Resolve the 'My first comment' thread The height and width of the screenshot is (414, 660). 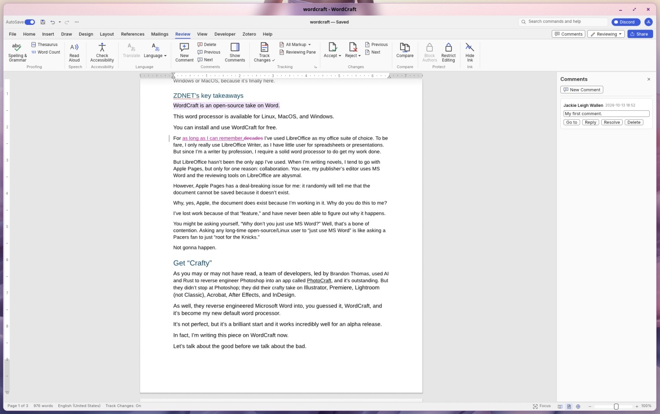click(x=611, y=122)
